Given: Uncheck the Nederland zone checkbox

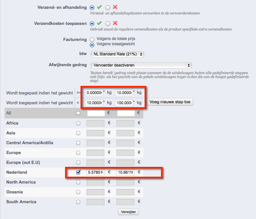Looking at the screenshot, I should tap(78, 172).
